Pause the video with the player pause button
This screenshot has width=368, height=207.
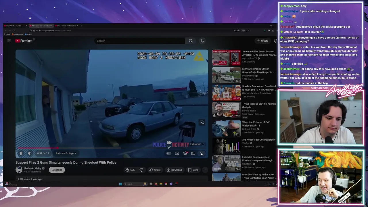21,153
